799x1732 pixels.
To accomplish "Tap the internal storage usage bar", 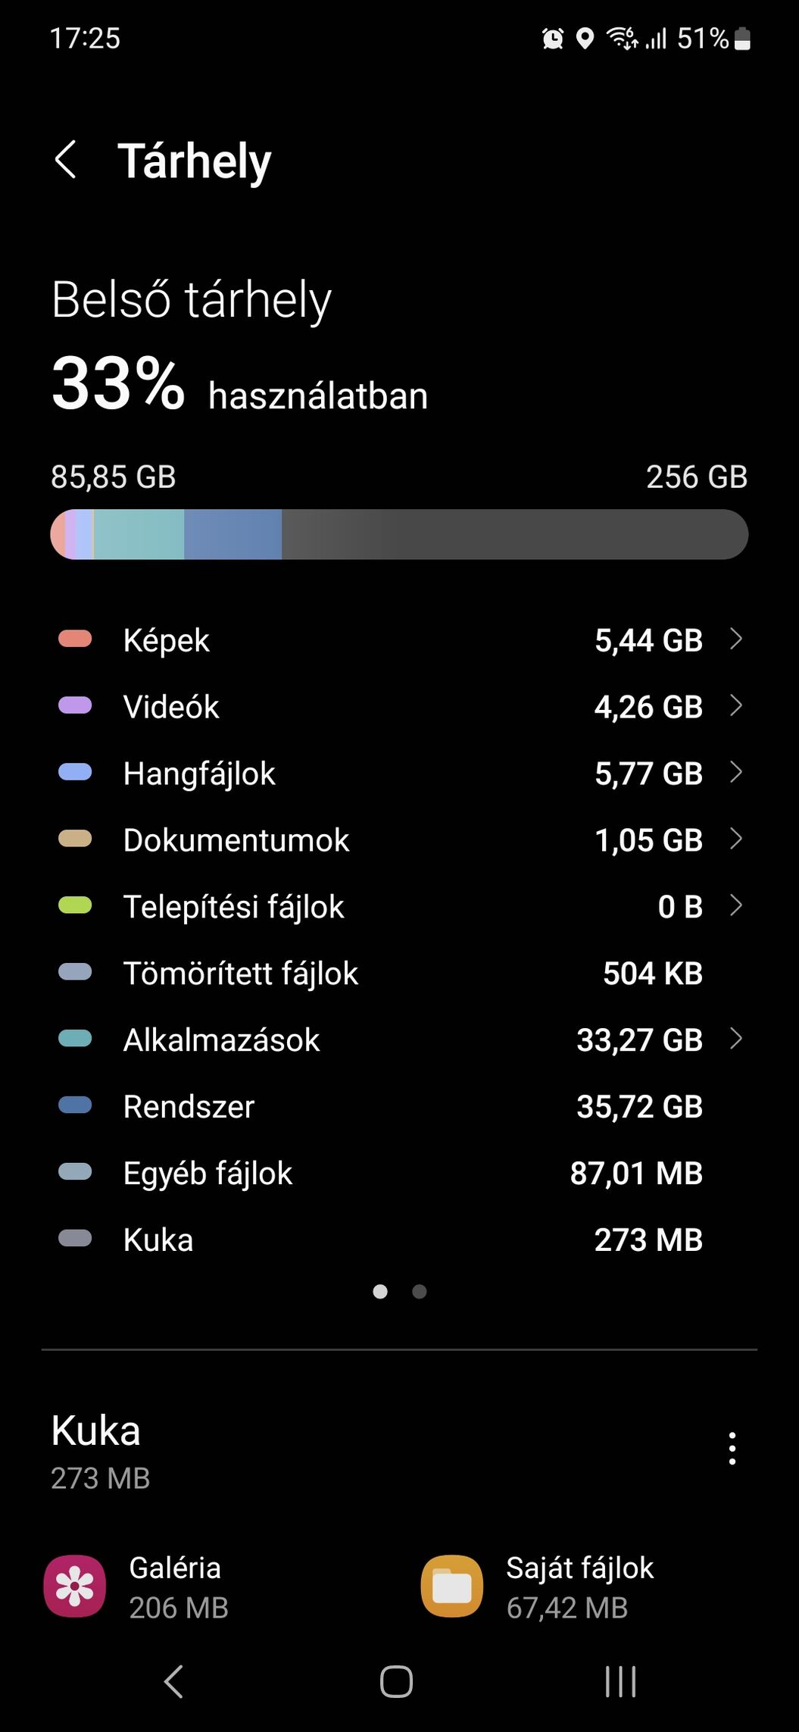I will (x=399, y=534).
